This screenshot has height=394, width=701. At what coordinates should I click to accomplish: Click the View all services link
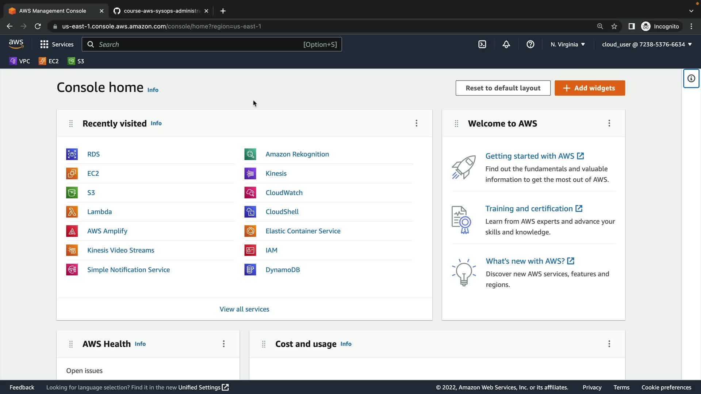pyautogui.click(x=244, y=309)
